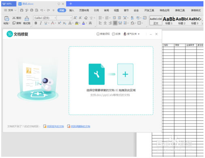Screen dimensions: 205x158
Task: Toggle bold formatting in the ribbon
Action: pos(36,23)
